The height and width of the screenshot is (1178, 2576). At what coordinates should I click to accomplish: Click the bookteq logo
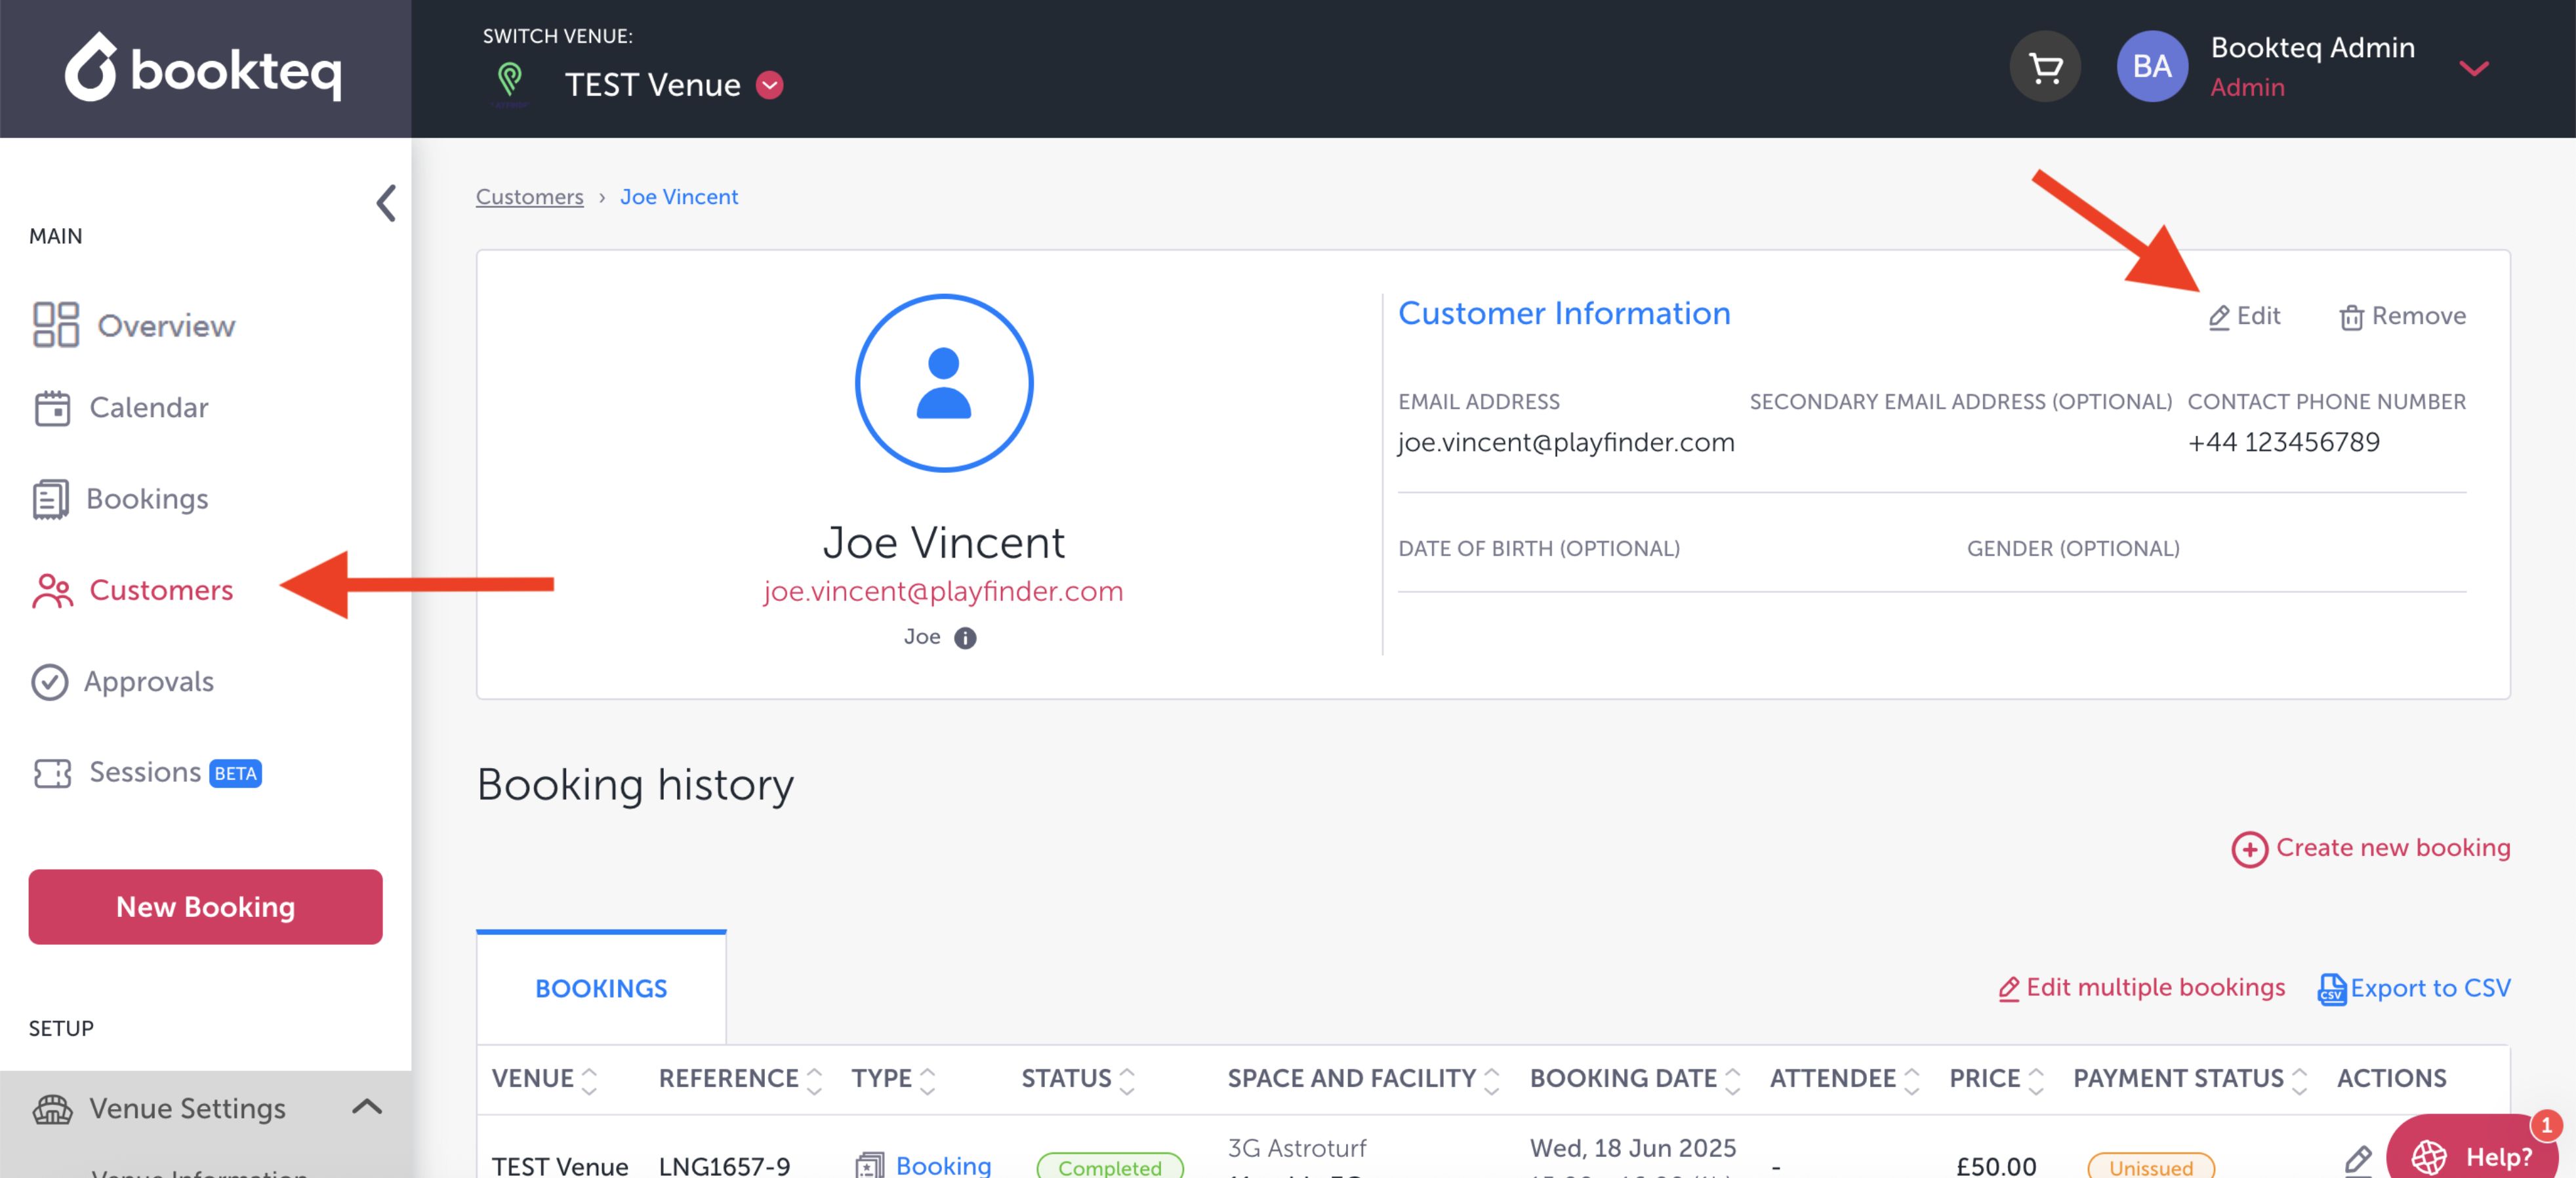(204, 68)
